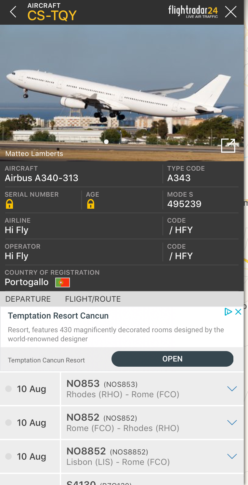Open the Temptation Resort Cancun ad title
The image size is (248, 485).
[58, 316]
